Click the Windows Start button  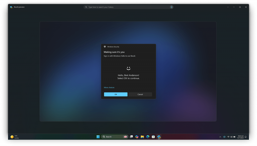point(98,137)
